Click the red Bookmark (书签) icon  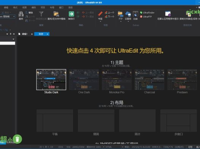pos(100,14)
